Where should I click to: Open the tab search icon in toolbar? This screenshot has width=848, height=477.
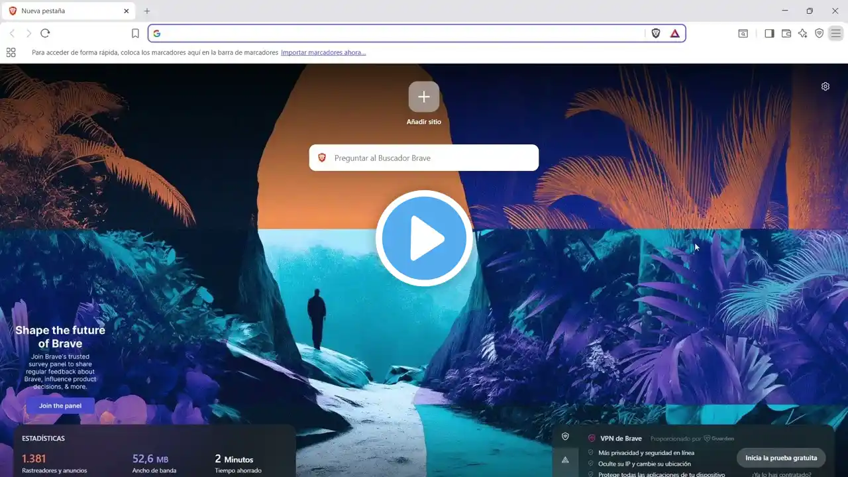point(743,33)
